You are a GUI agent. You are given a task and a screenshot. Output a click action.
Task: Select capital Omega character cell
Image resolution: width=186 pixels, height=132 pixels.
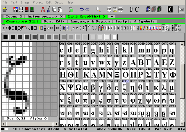(x=78, y=88)
